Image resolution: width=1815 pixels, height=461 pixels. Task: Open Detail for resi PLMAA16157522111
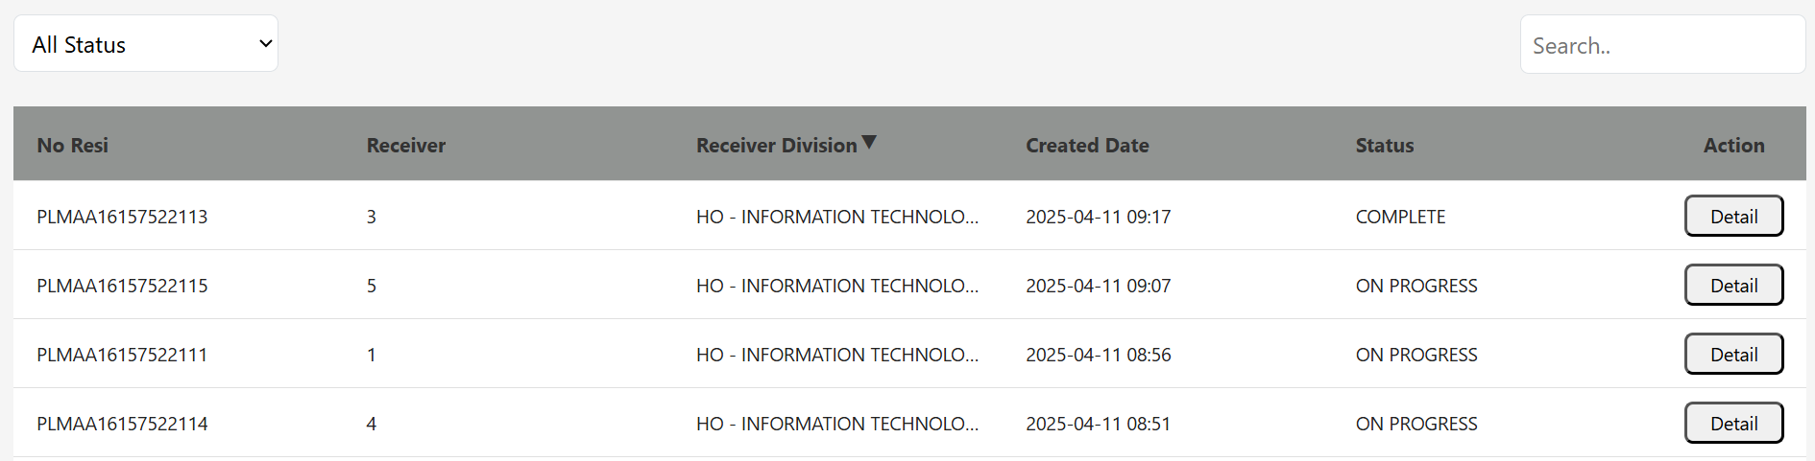(x=1734, y=354)
